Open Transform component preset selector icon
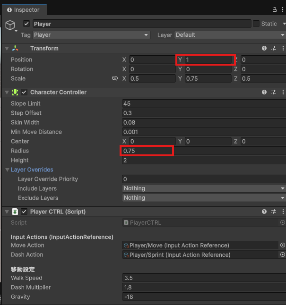The height and width of the screenshot is (305, 286). pyautogui.click(x=274, y=48)
